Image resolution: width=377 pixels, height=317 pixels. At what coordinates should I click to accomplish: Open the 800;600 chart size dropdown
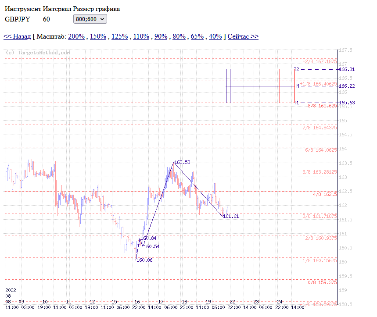(x=90, y=19)
